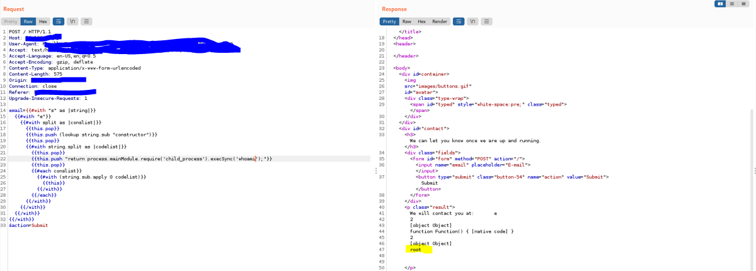Viewport: 756px width, 271px height.
Task: Click the 'src="images/buttons.gif"' response line
Action: [438, 86]
